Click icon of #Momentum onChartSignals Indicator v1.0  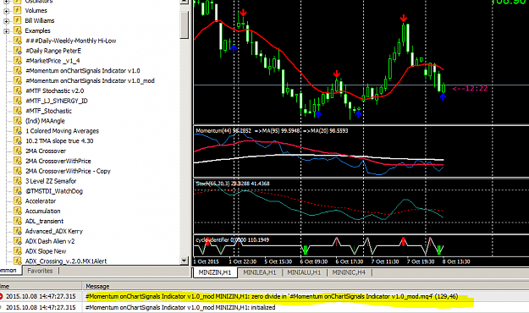18,71
